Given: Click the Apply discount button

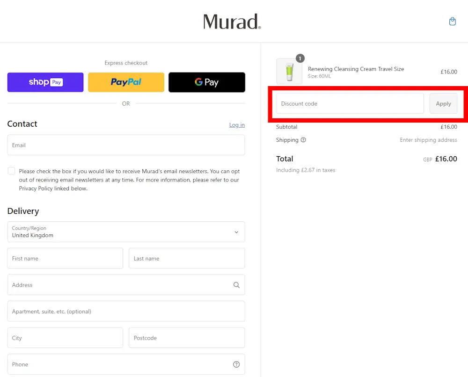Looking at the screenshot, I should [x=443, y=103].
